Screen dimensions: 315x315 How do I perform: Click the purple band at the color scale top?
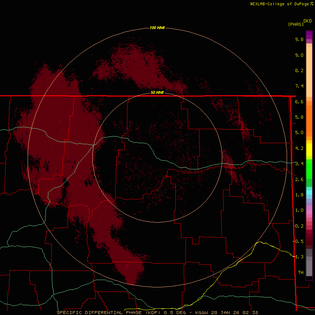(309, 35)
